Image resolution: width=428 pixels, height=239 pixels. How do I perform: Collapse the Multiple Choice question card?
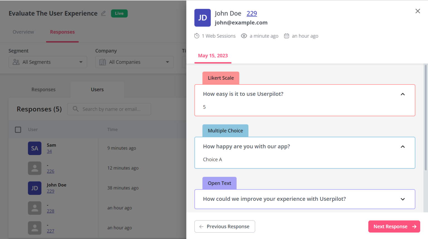tap(403, 146)
